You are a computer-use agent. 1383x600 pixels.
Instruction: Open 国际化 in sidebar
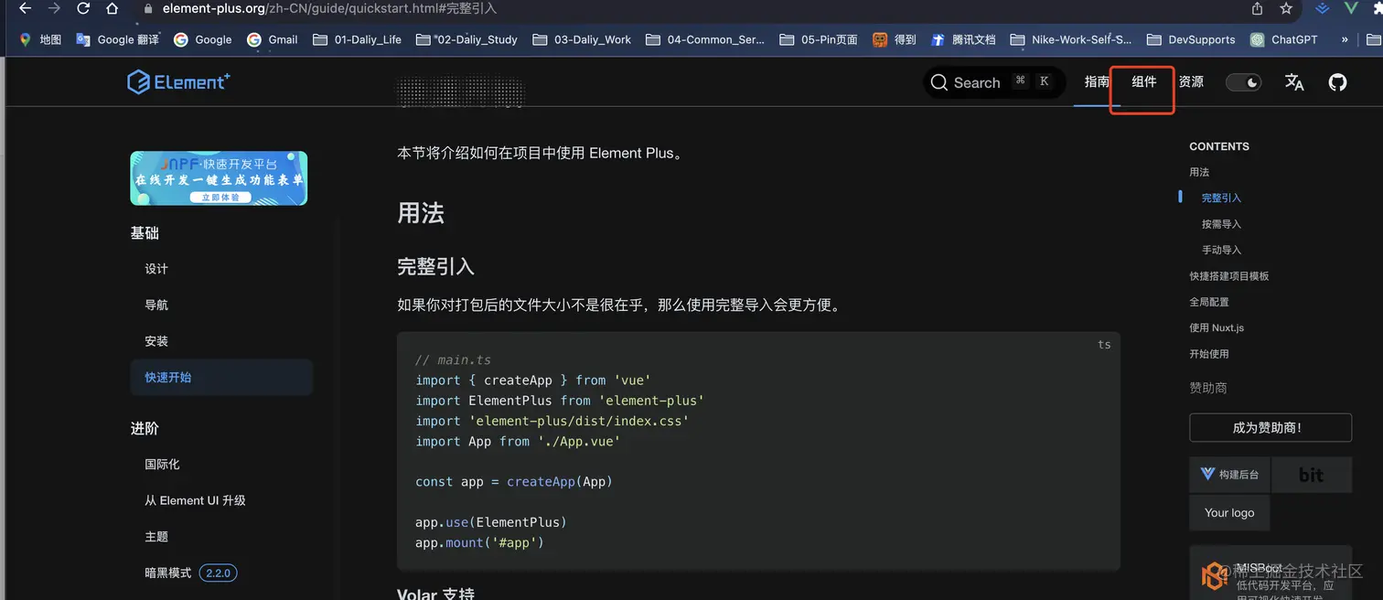point(162,465)
